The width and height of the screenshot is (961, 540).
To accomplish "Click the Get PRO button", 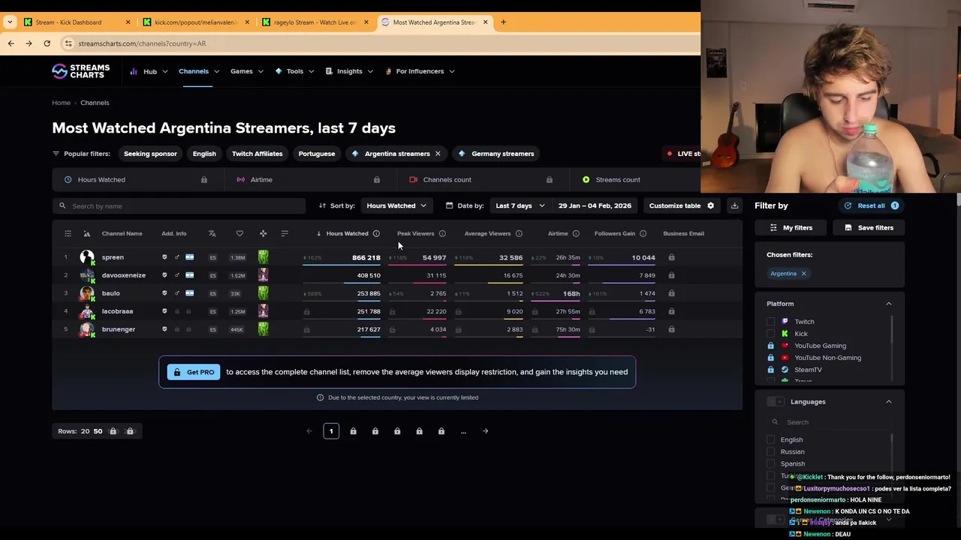I will coord(193,372).
